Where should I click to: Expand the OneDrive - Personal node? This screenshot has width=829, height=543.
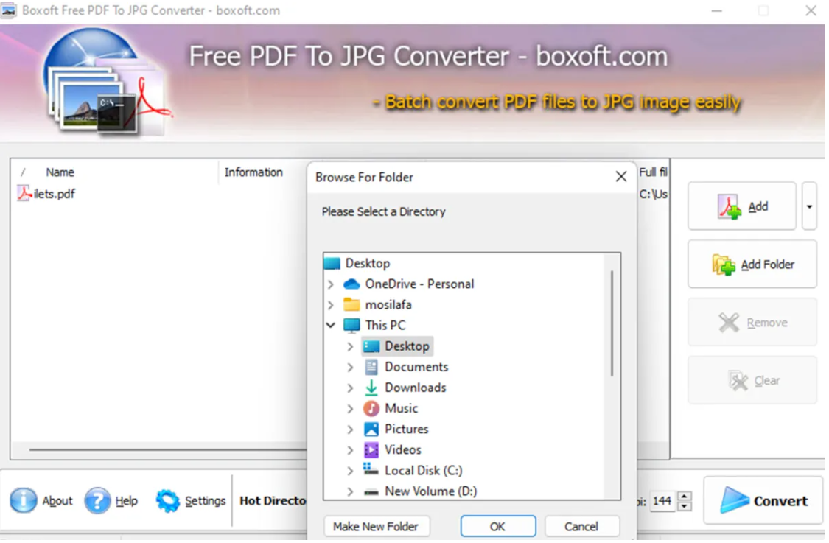coord(332,286)
